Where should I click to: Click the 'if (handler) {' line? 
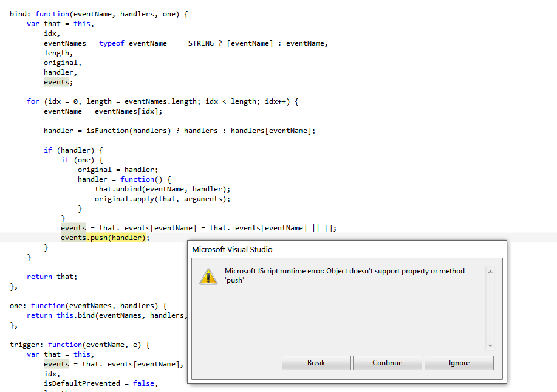[x=73, y=150]
